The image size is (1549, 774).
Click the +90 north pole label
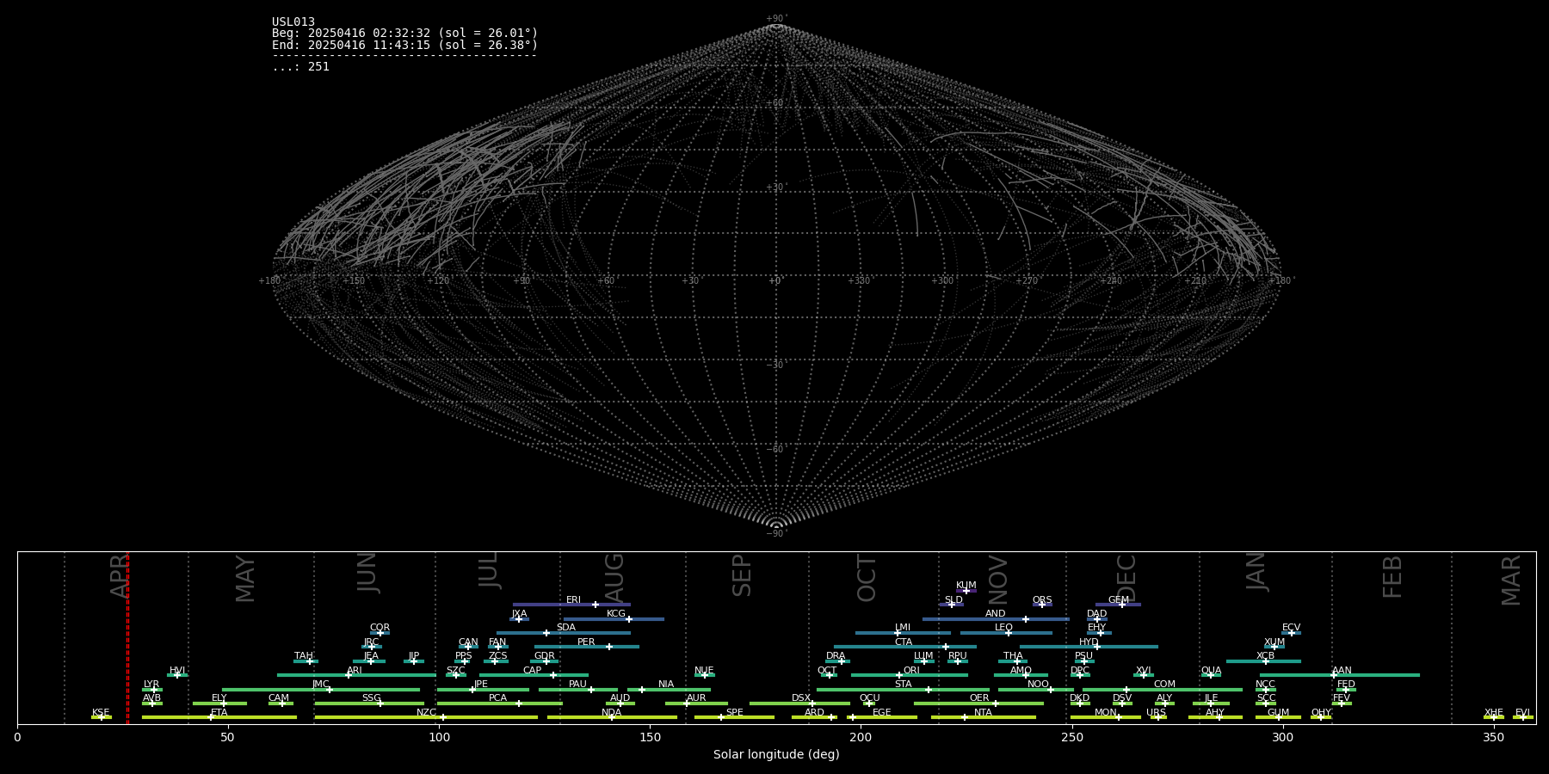(776, 19)
